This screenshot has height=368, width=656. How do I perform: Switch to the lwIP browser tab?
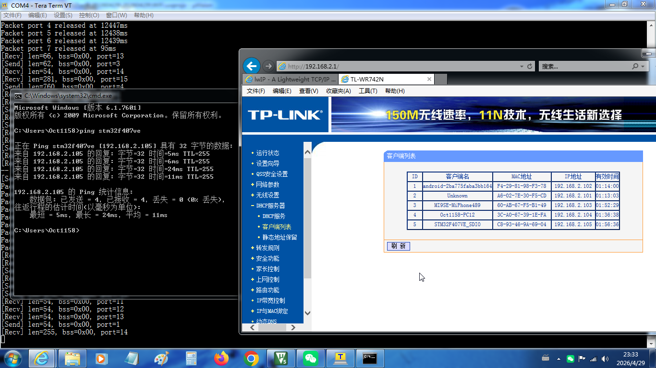(x=290, y=79)
